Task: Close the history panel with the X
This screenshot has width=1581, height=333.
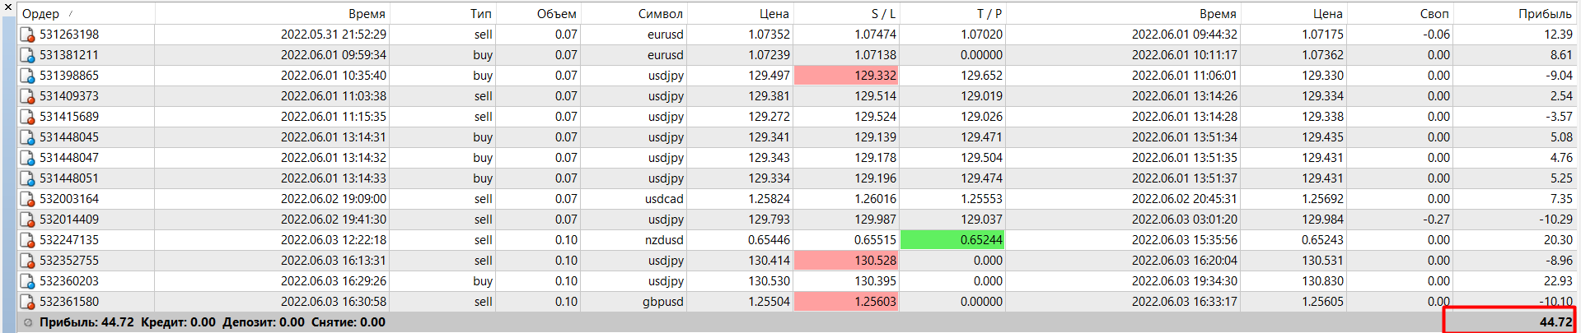Action: (8, 7)
